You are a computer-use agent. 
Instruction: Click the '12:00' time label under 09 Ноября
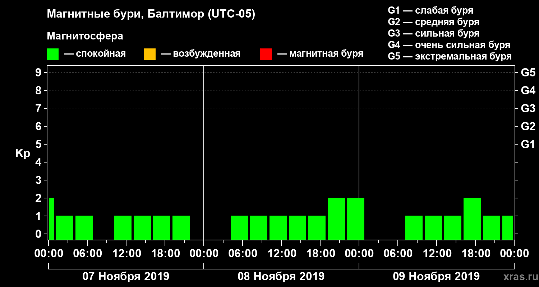437,254
